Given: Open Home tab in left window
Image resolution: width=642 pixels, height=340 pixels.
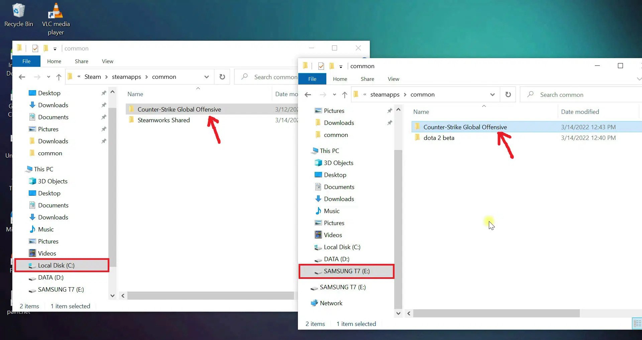Looking at the screenshot, I should pos(54,61).
